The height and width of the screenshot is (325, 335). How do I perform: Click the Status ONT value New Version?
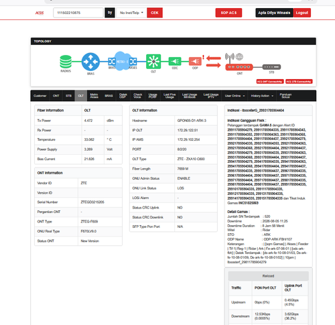coord(90,241)
